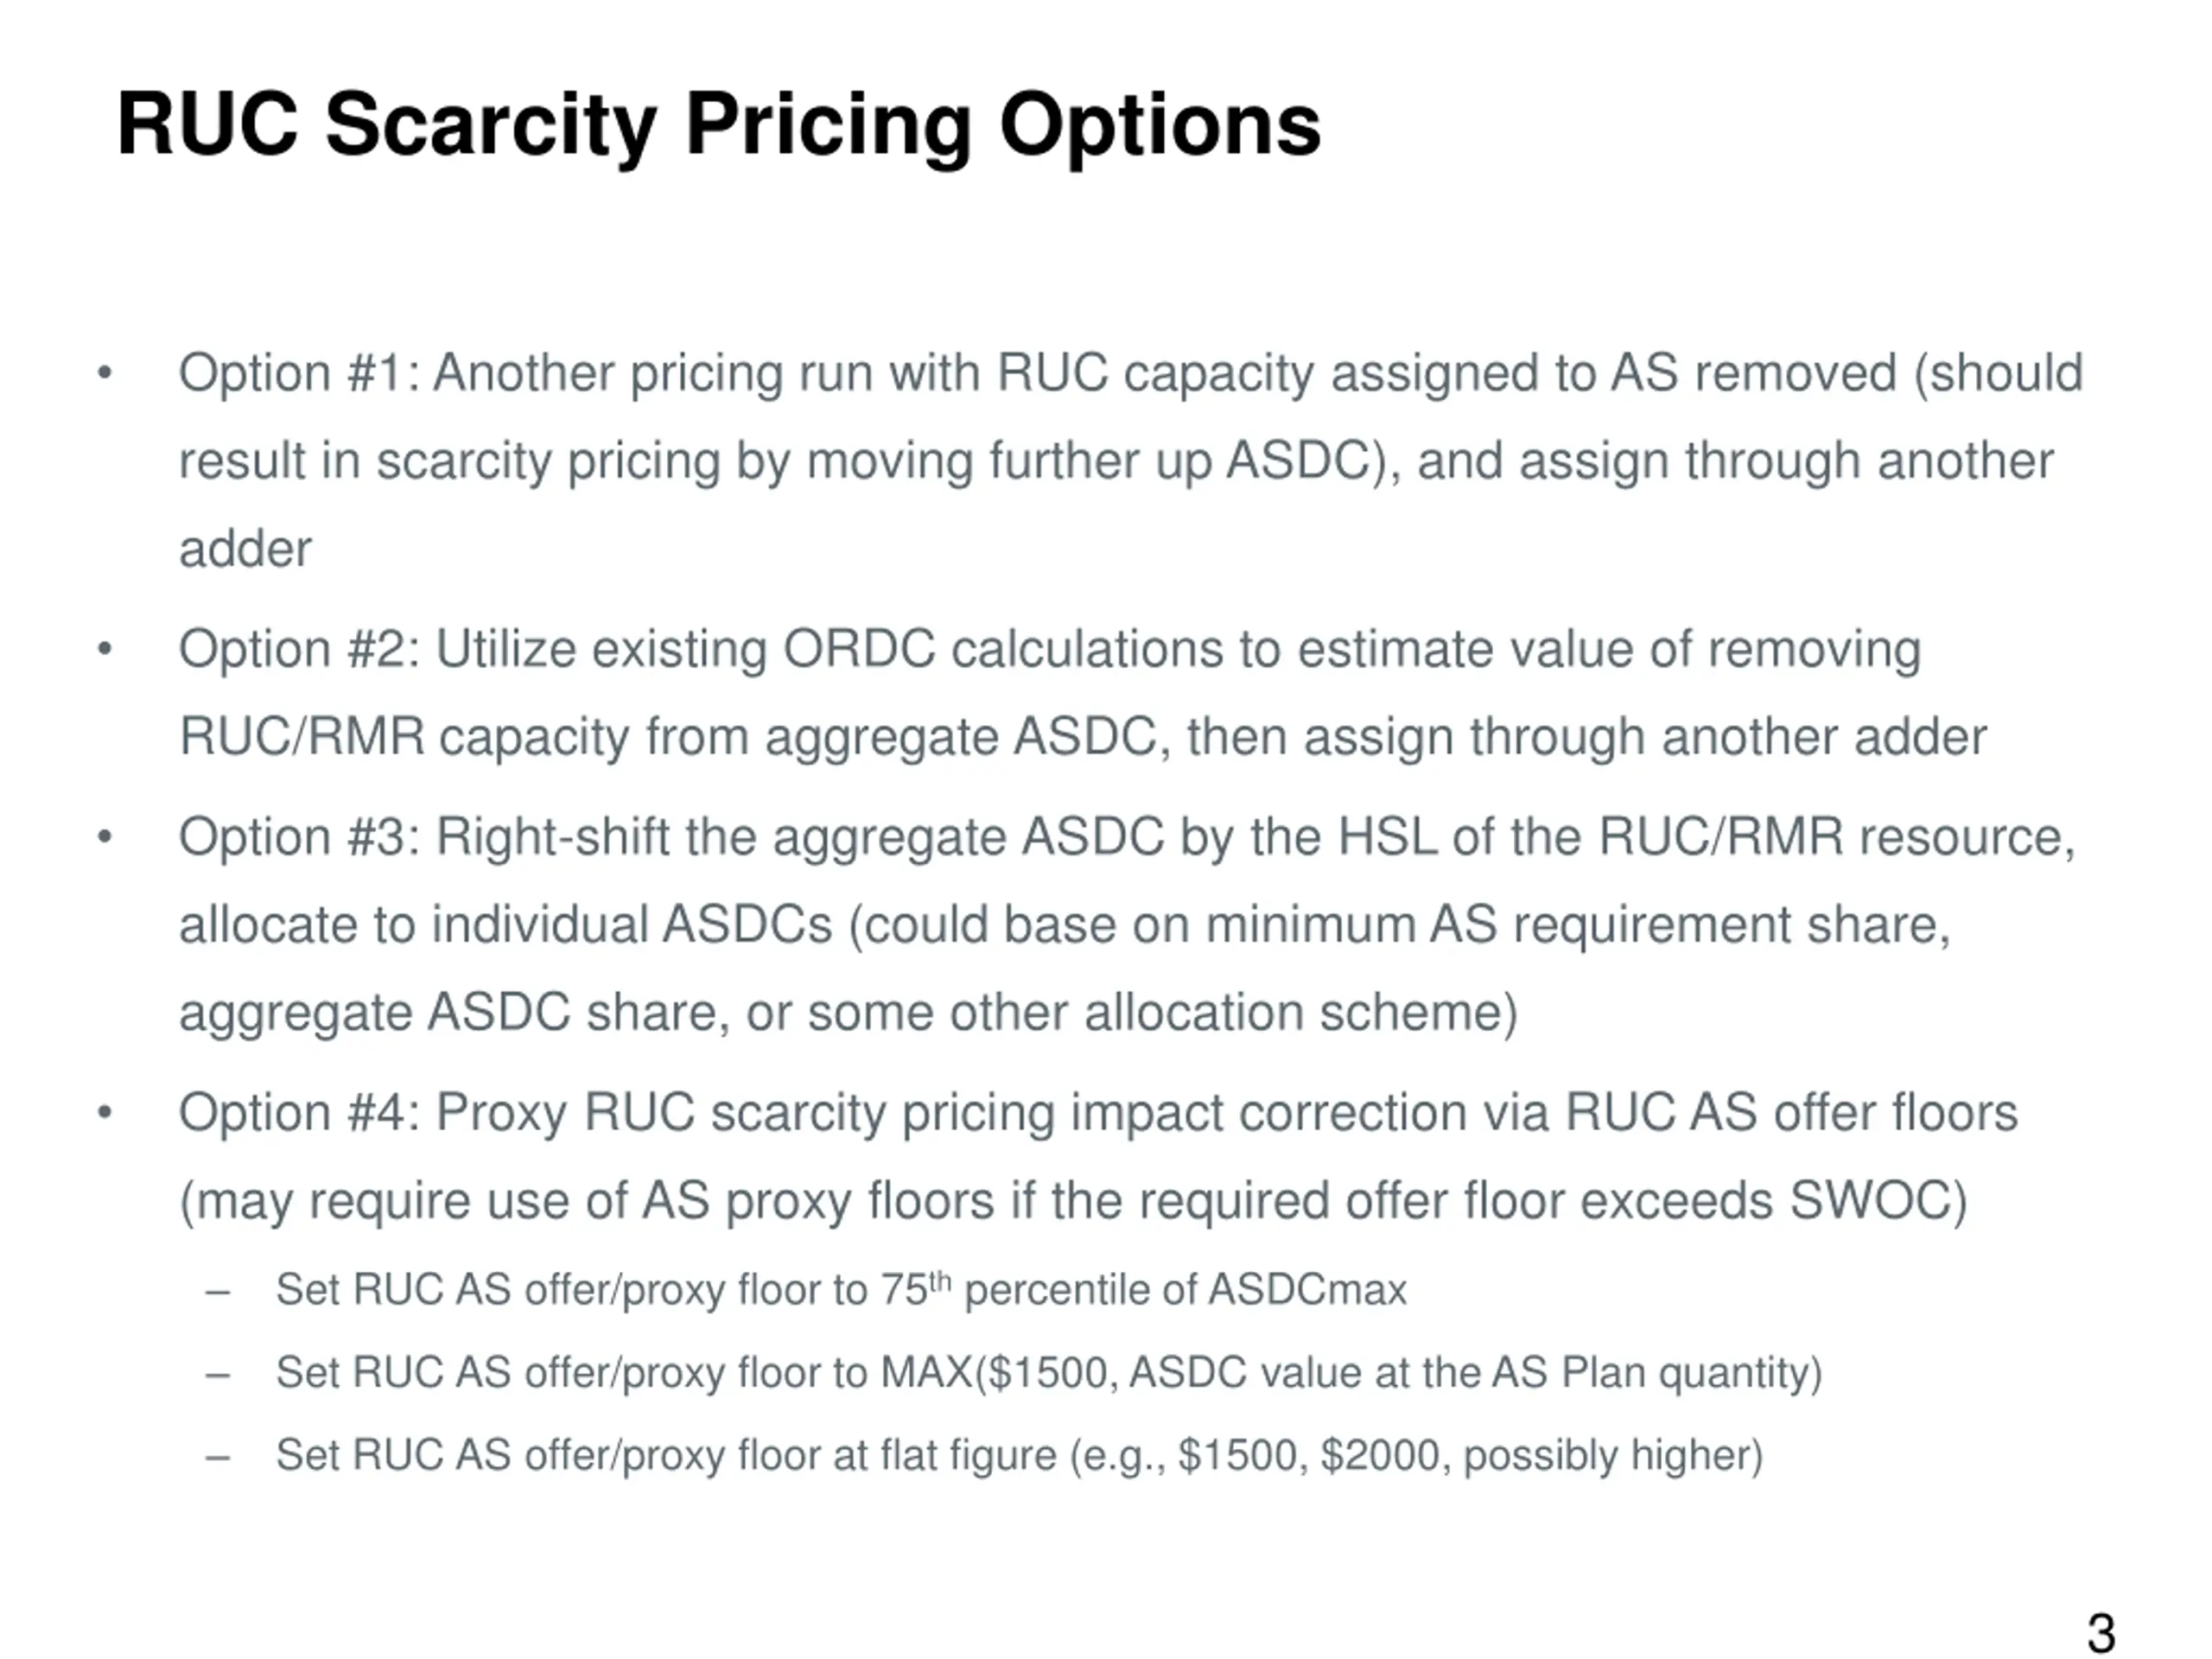Viewport: 2212px width, 1659px height.
Task: Click the word 'adder' ending Option #1
Action: click(245, 549)
